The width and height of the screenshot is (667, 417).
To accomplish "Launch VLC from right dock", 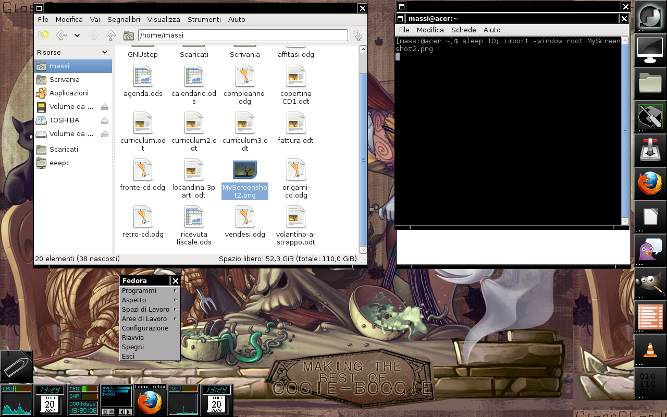I will click(x=650, y=350).
